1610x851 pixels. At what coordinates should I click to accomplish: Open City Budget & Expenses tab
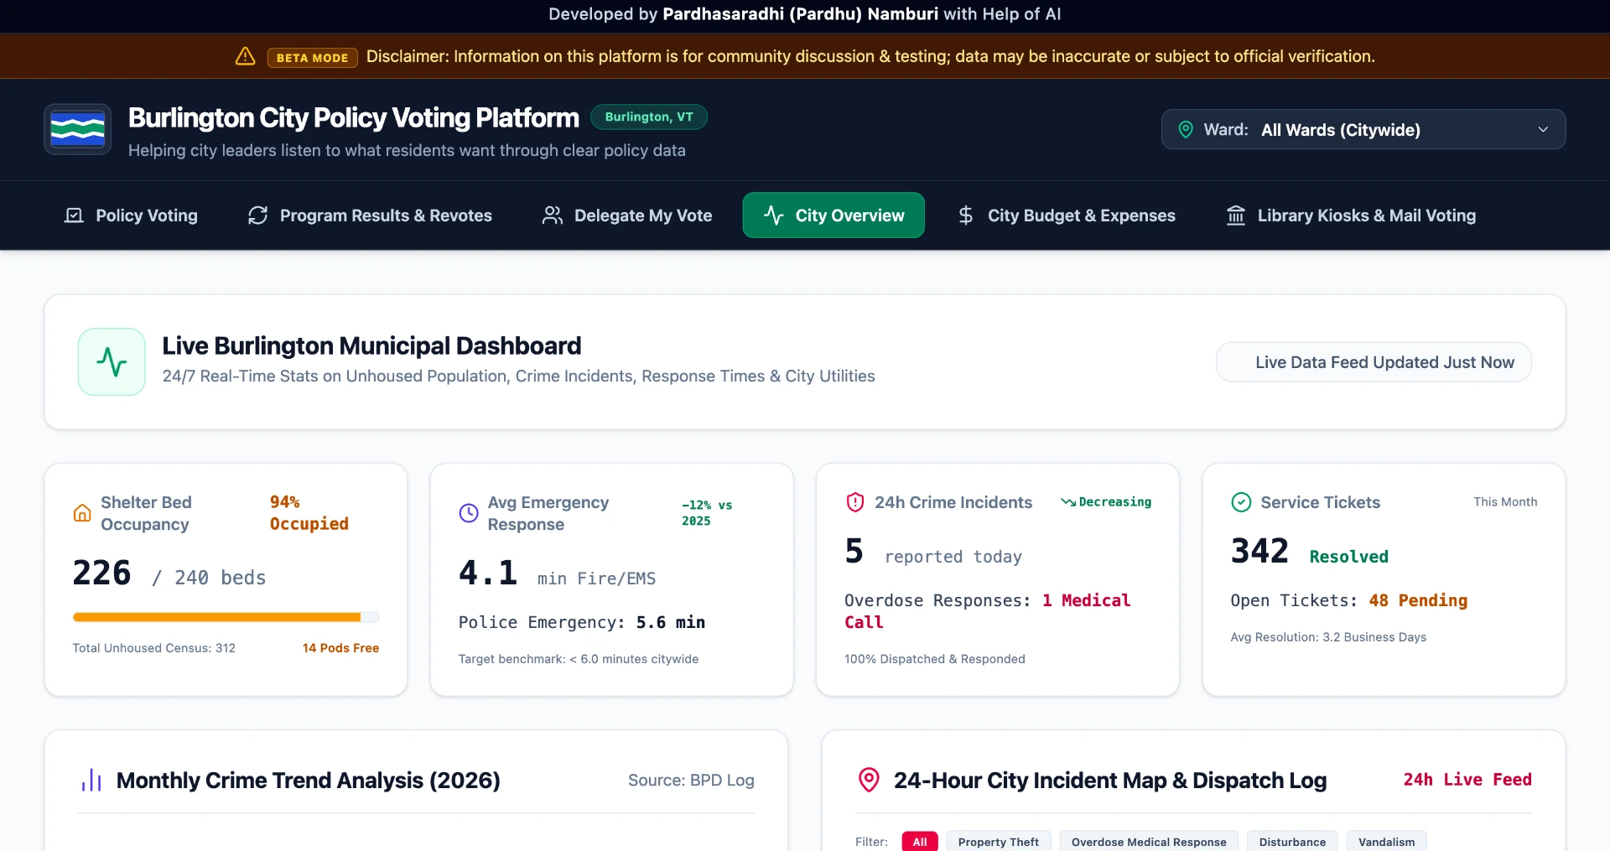(1067, 215)
